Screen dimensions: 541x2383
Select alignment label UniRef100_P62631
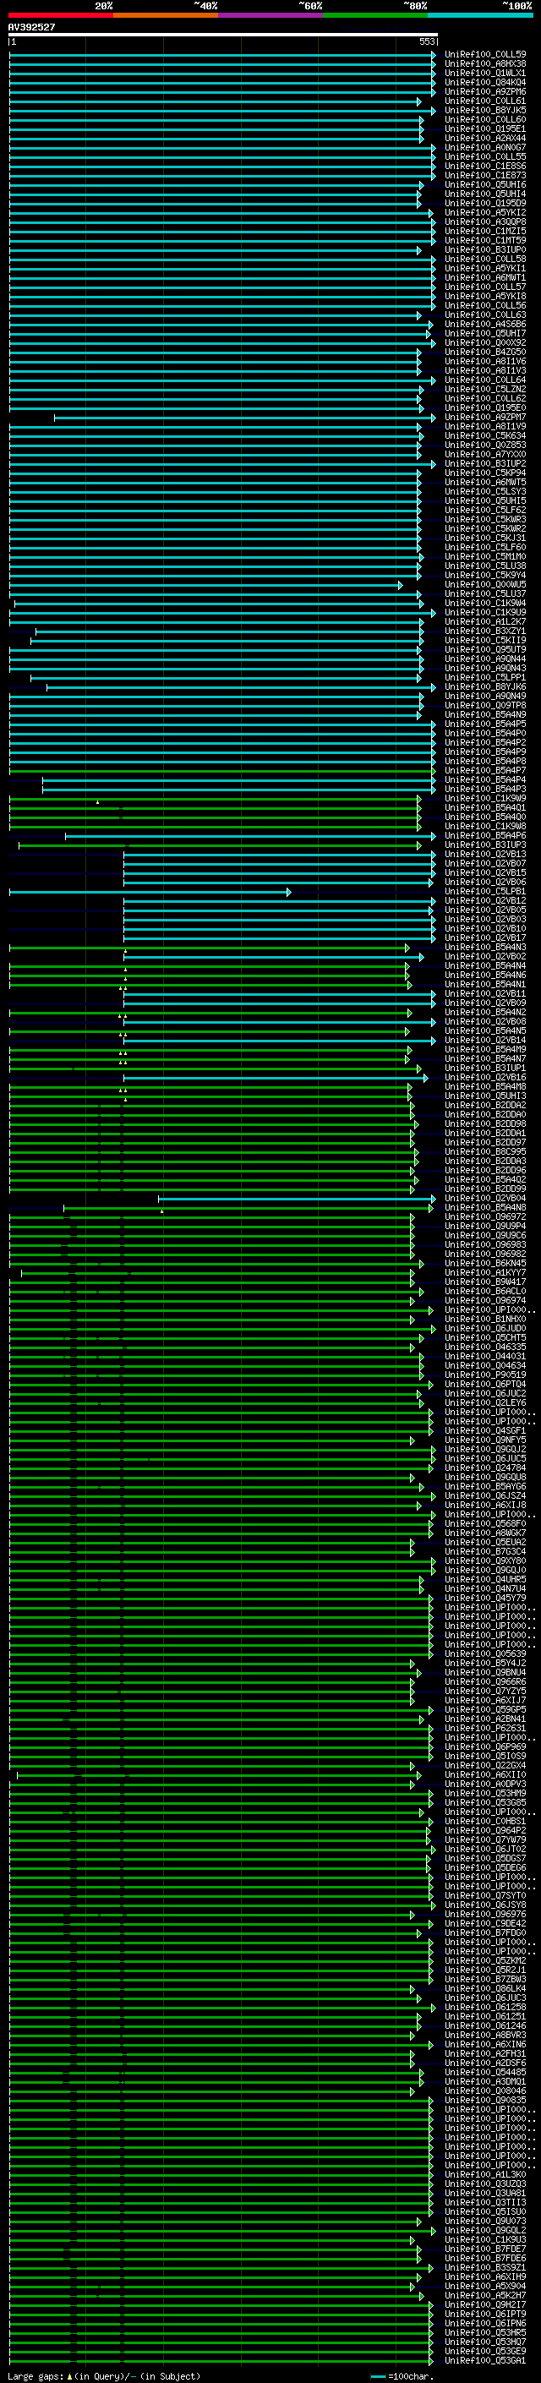tap(484, 1729)
